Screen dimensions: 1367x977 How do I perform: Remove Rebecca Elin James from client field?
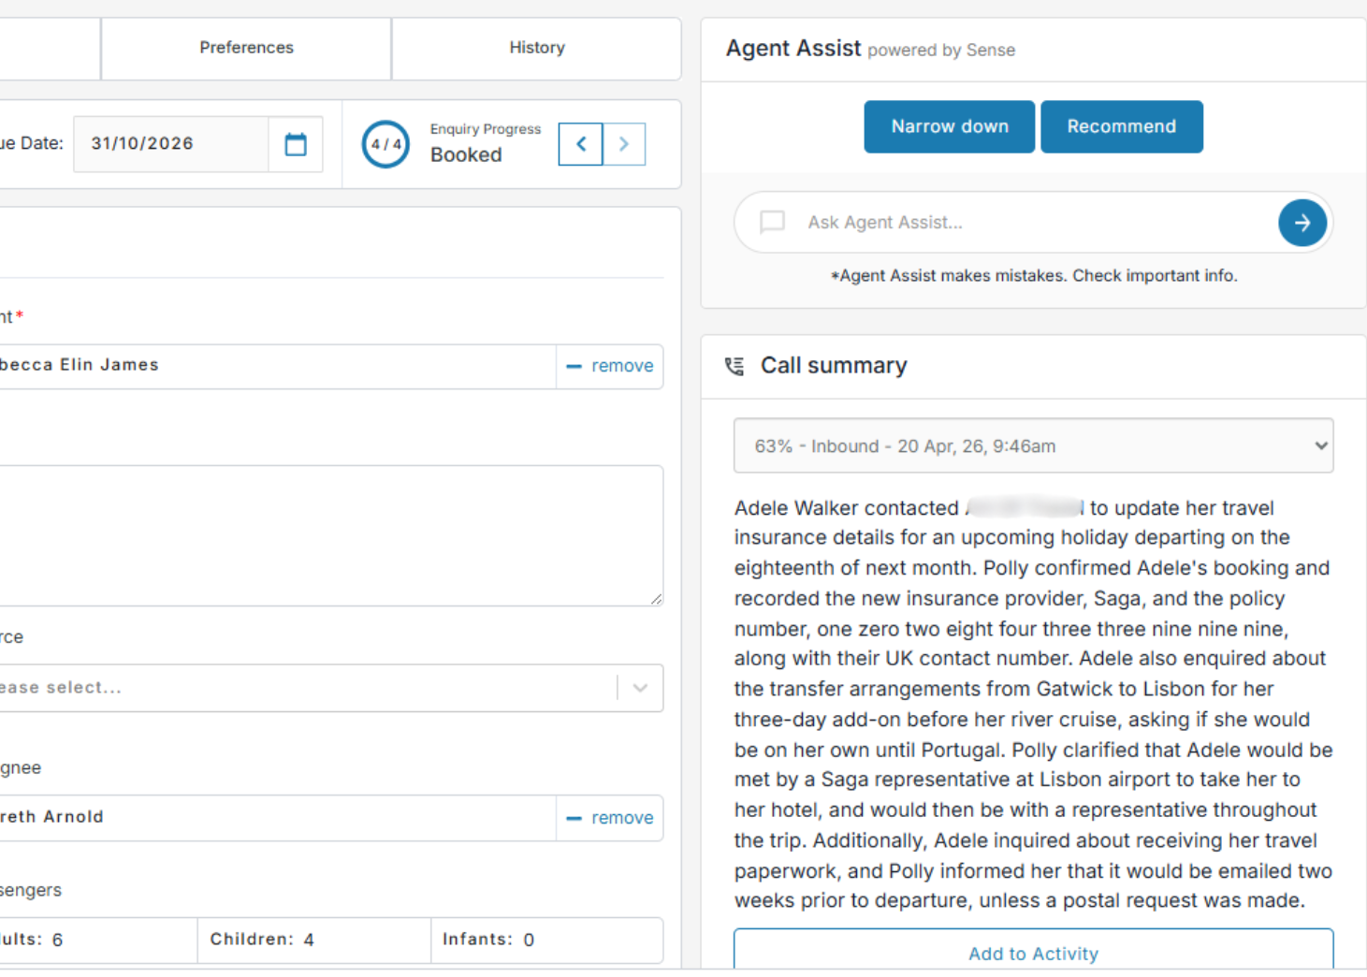(610, 366)
